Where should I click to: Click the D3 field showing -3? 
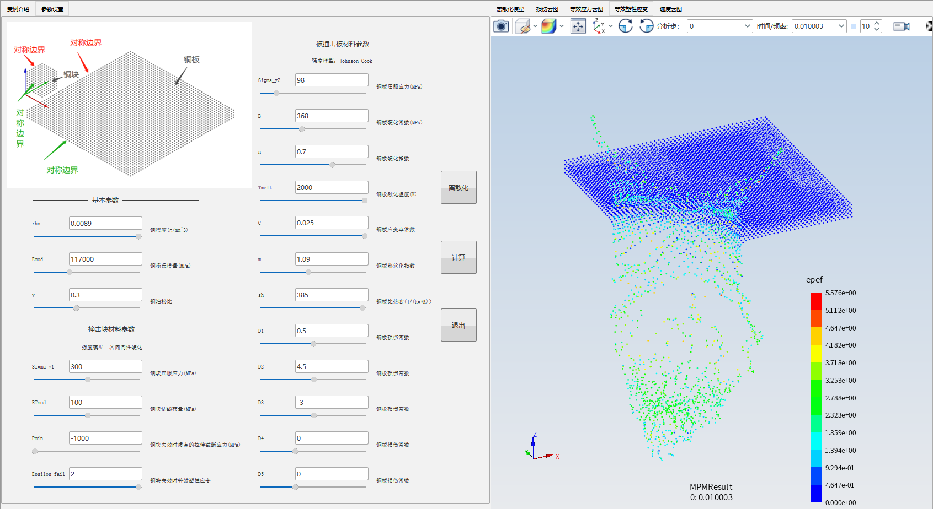pos(332,402)
